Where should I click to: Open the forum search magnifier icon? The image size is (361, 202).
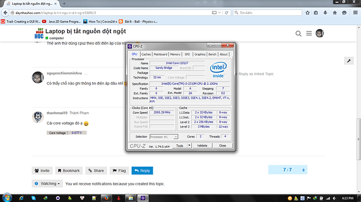(298, 33)
